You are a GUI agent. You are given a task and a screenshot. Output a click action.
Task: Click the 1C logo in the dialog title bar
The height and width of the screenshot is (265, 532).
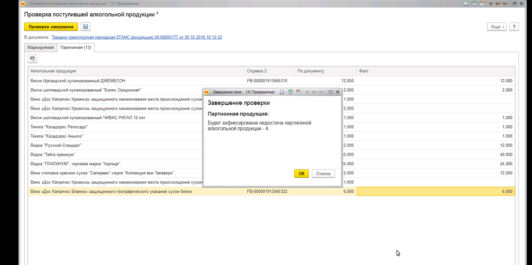[206, 92]
